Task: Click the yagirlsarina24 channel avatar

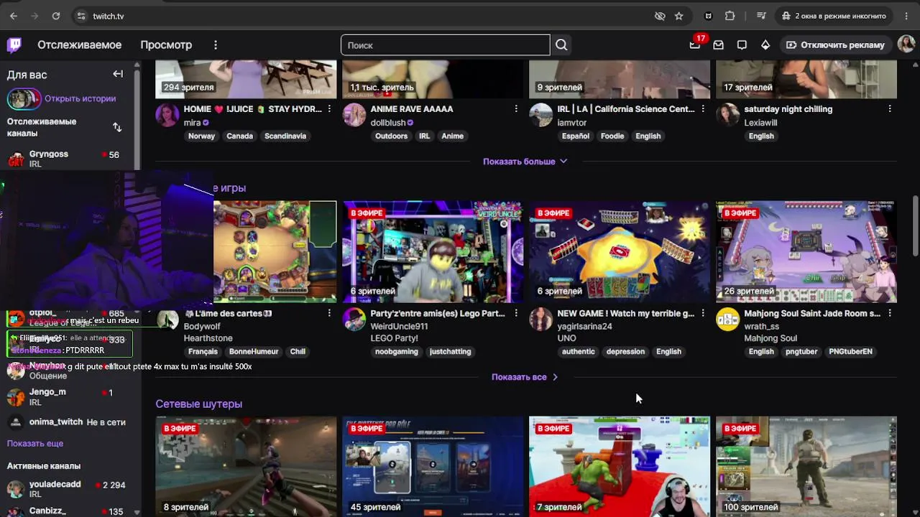Action: click(x=541, y=320)
